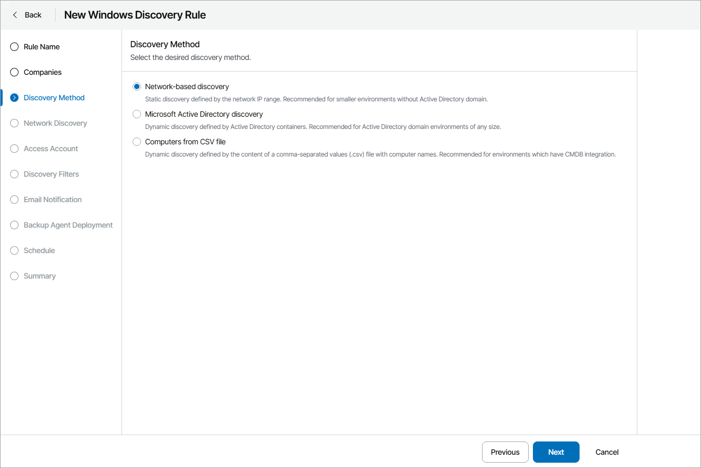
Task: Click the Email Notification step circle icon
Action: click(14, 200)
